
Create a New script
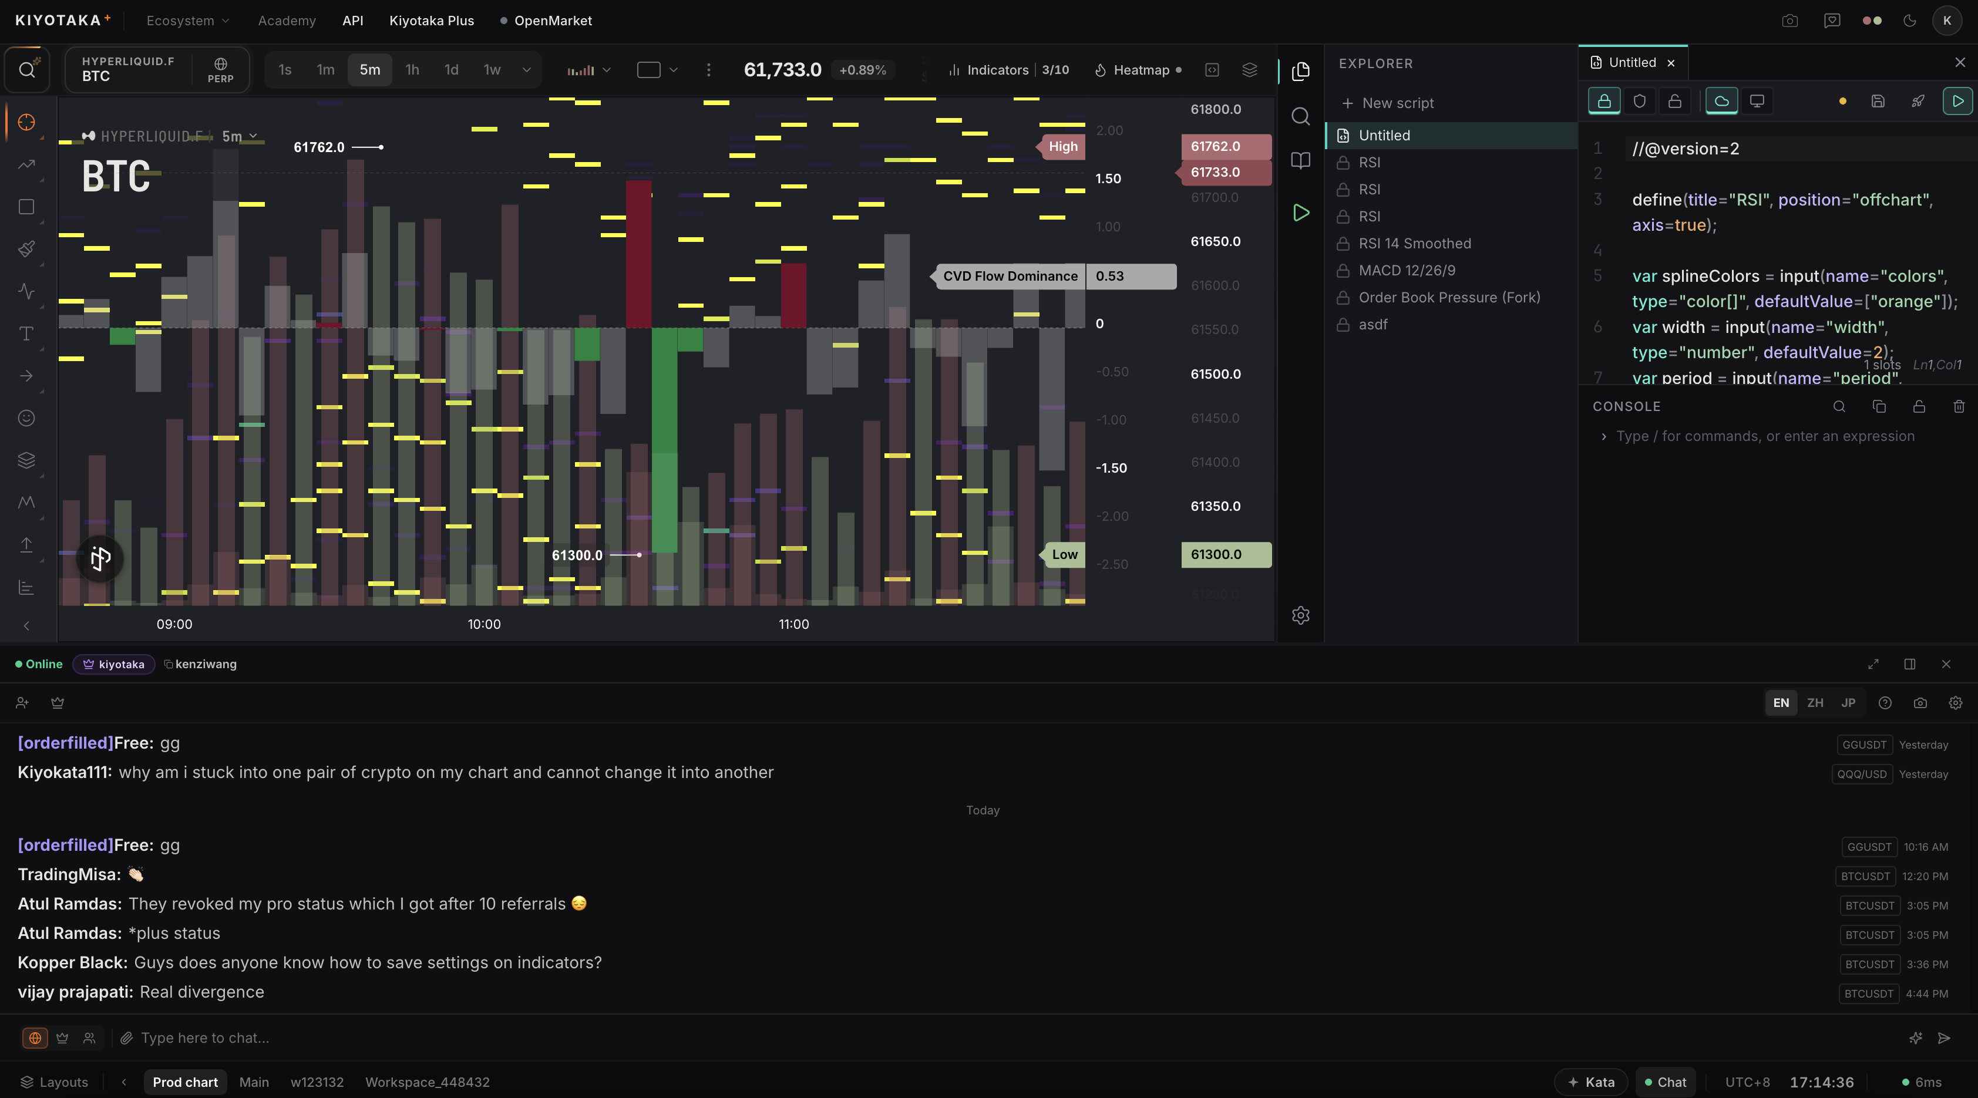pos(1388,103)
